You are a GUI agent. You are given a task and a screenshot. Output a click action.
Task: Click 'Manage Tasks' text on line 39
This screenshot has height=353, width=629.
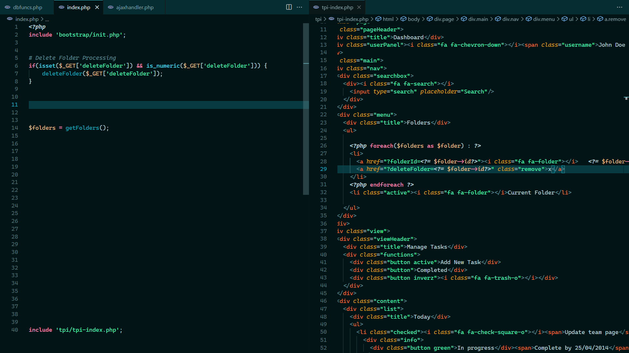click(x=427, y=247)
